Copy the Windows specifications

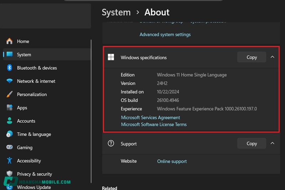[x=252, y=57]
